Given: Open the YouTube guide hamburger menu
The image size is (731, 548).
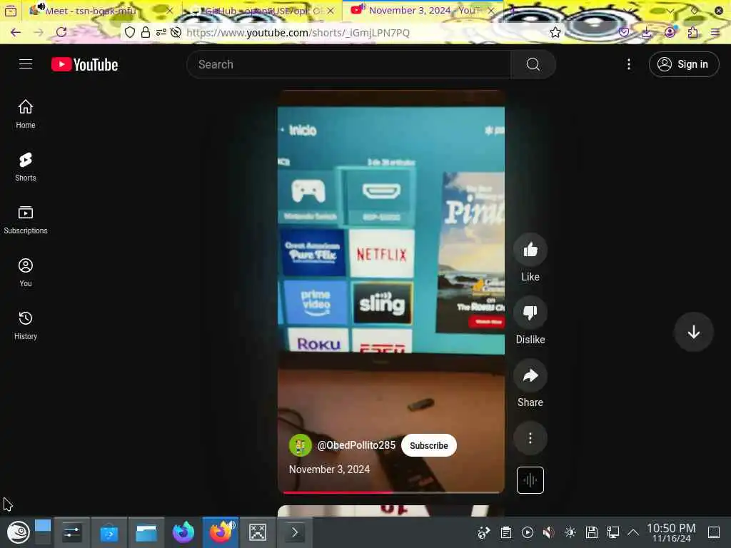Looking at the screenshot, I should click(x=26, y=64).
